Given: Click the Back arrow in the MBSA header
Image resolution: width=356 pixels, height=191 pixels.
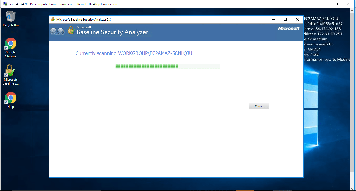Looking at the screenshot, I should pos(53,31).
